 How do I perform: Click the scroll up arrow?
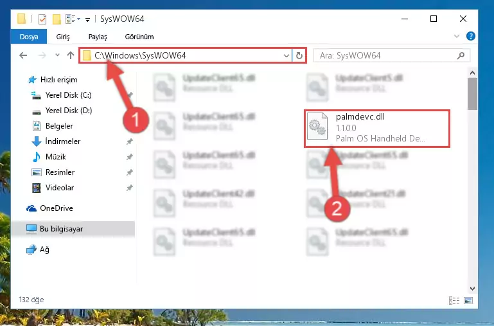tap(472, 73)
